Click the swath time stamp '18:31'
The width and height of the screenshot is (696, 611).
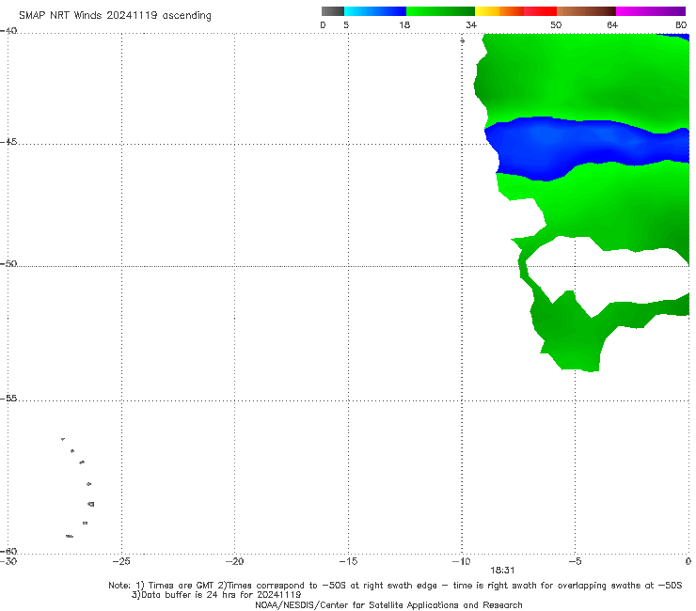pos(502,571)
